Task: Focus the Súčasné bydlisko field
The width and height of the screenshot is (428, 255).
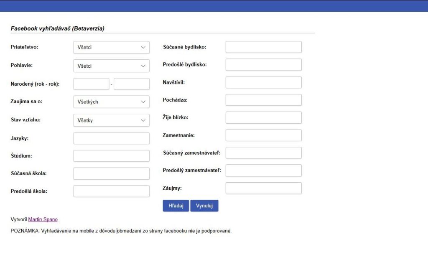Action: click(x=263, y=47)
